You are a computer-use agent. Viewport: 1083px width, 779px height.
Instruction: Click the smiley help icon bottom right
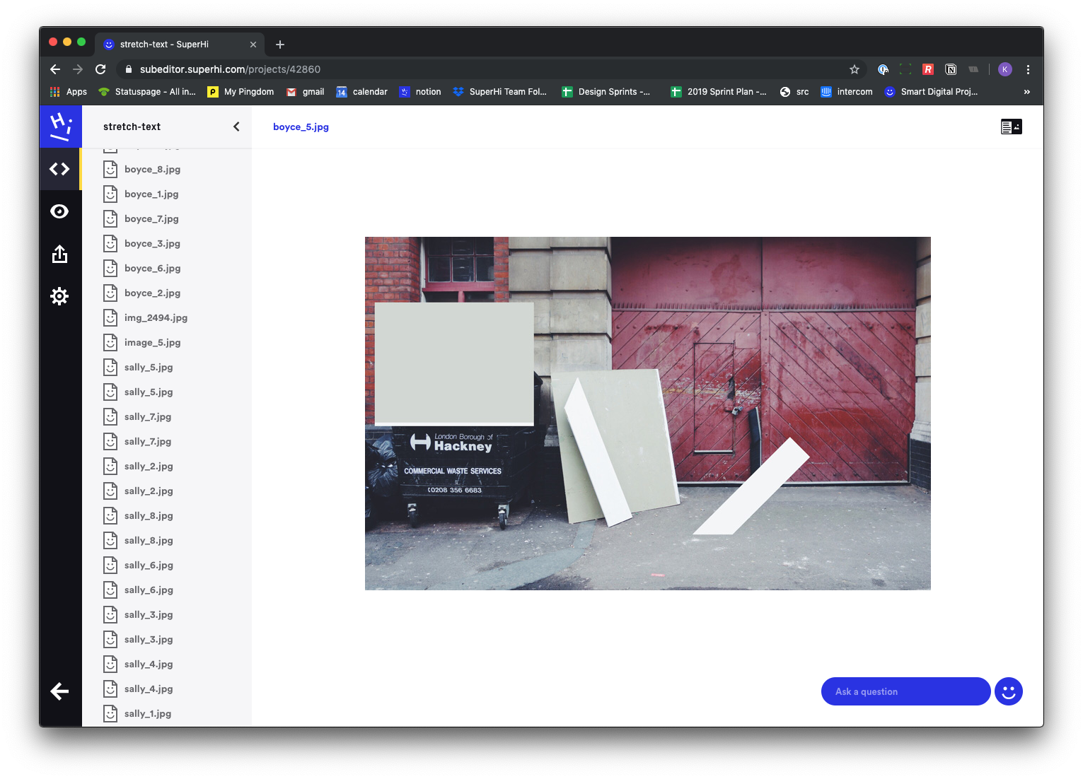1009,691
